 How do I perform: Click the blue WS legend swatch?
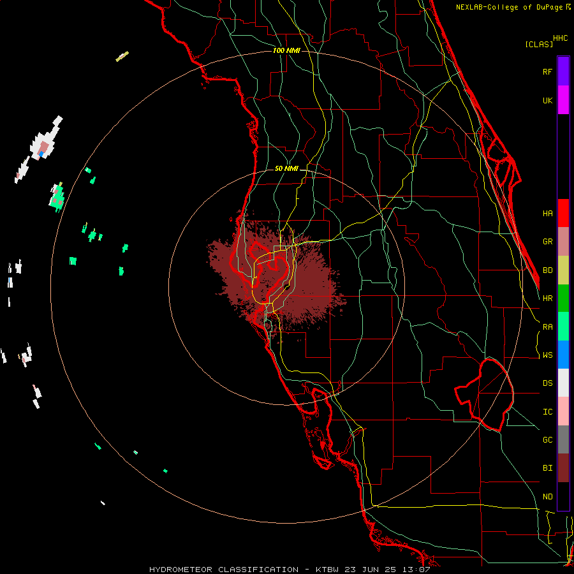[x=563, y=355]
